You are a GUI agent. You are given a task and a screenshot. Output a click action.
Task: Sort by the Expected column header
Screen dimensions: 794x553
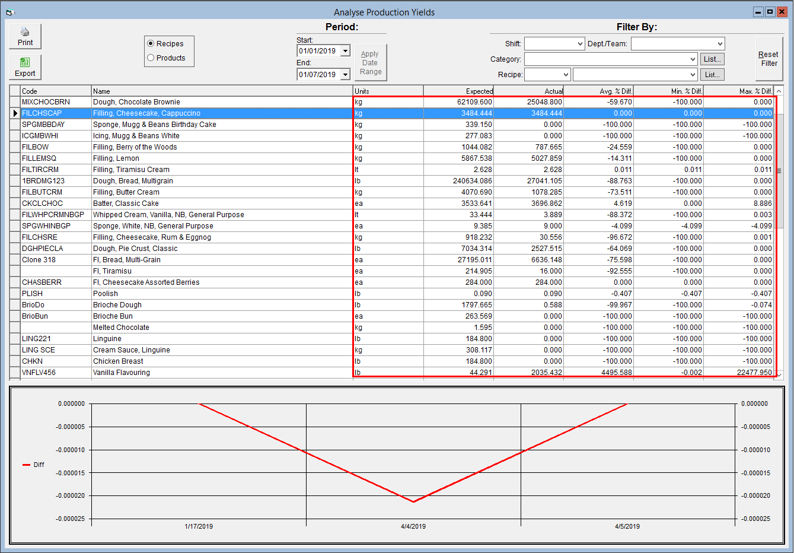click(458, 91)
